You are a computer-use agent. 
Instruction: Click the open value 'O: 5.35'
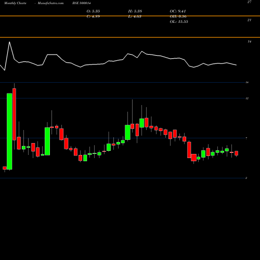[x=93, y=11]
